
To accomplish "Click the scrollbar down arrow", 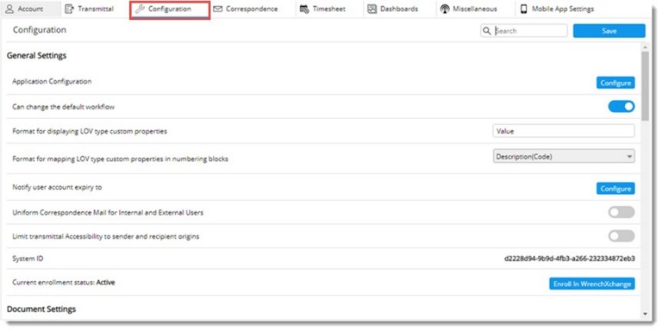I will [x=645, y=314].
